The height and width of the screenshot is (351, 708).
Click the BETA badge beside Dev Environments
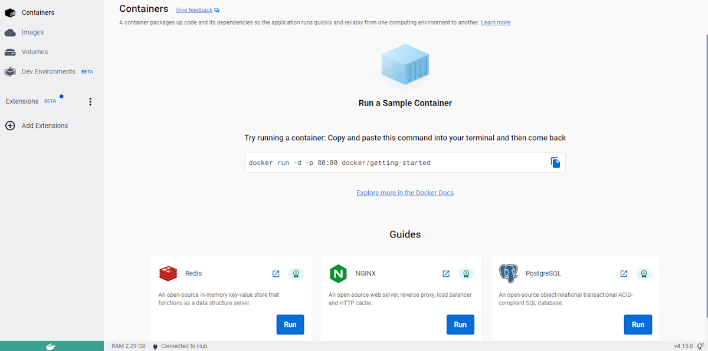(x=87, y=72)
